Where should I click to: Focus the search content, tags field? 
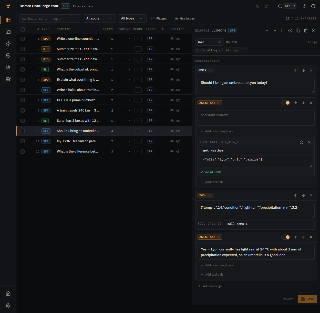coord(50,18)
